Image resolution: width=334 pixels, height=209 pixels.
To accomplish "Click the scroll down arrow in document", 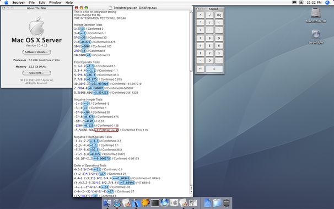I will point(191,191).
